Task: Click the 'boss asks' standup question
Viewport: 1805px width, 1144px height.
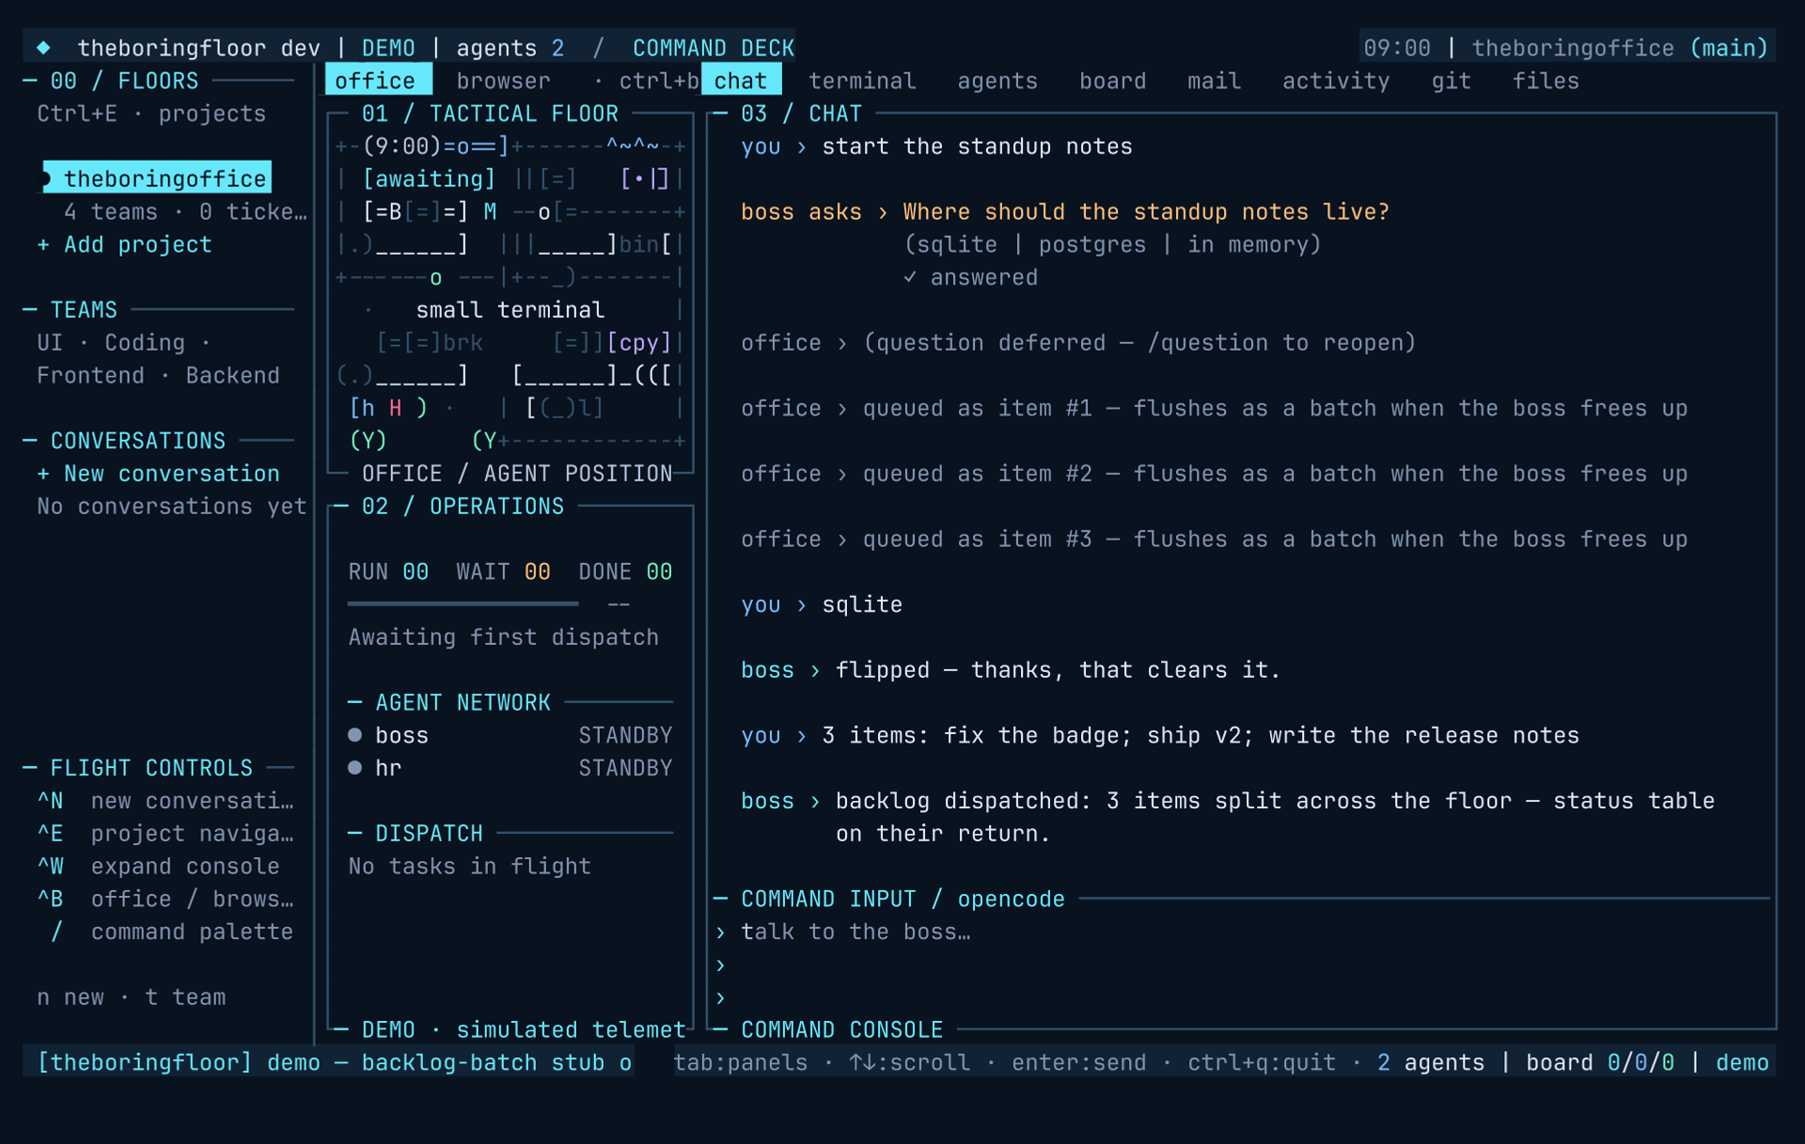Action: point(1065,212)
